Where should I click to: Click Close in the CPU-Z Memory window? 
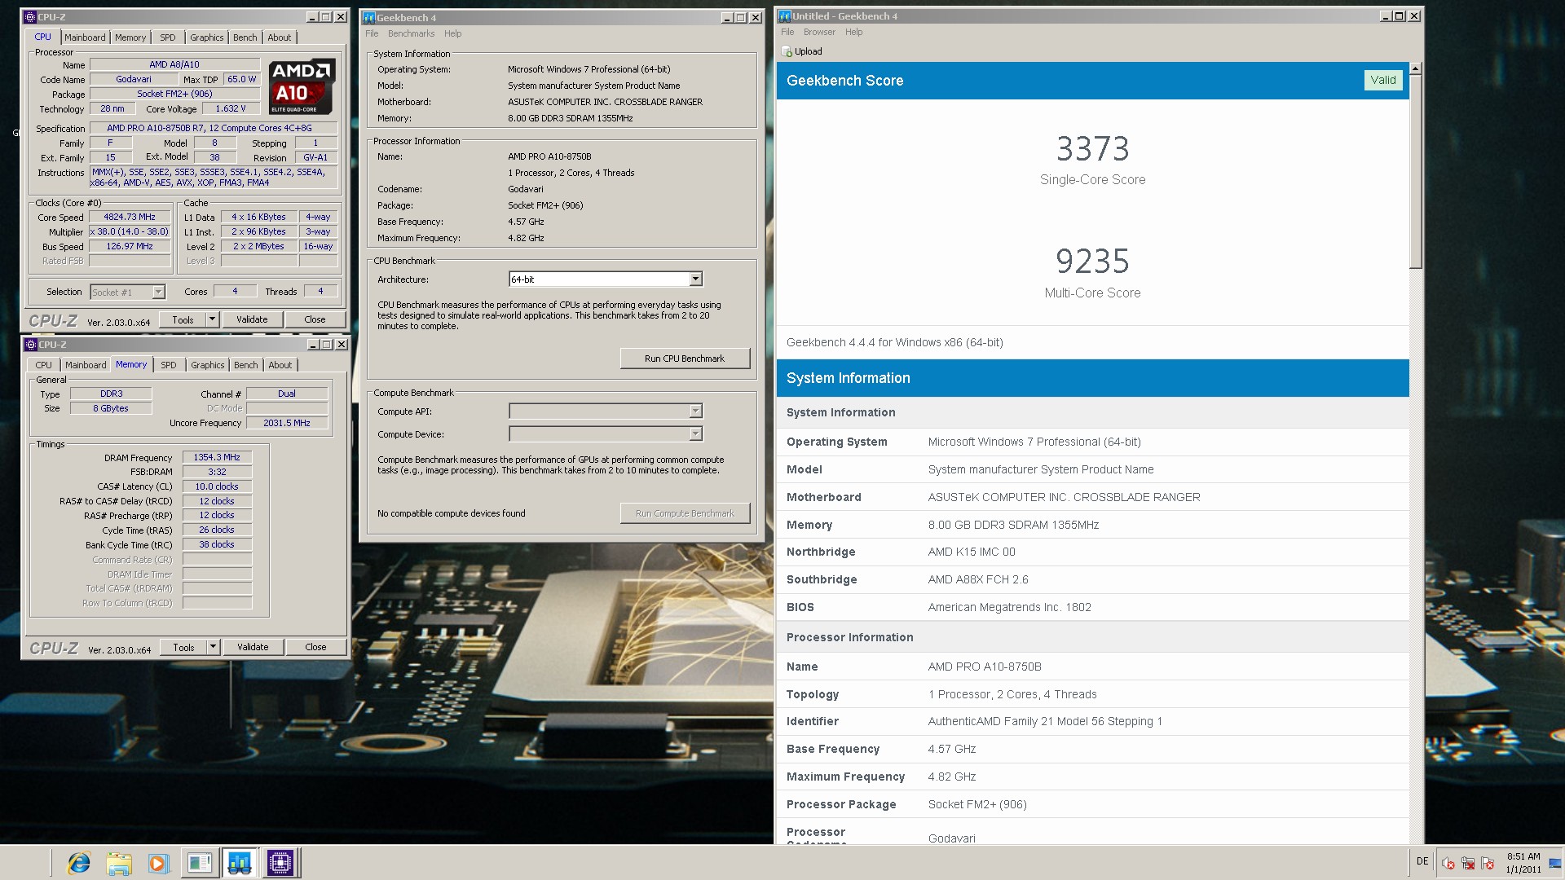pyautogui.click(x=315, y=647)
